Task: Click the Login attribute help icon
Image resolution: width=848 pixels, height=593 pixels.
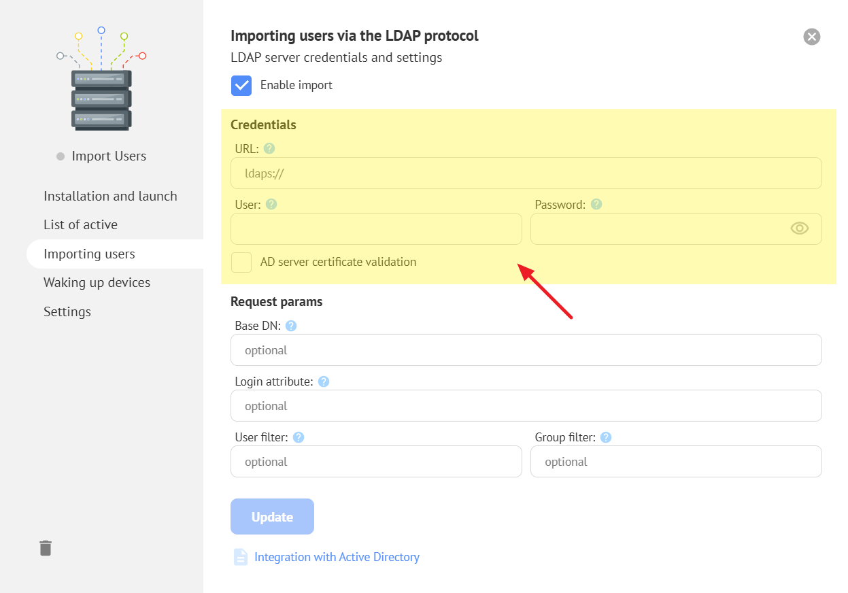Action: click(x=324, y=382)
